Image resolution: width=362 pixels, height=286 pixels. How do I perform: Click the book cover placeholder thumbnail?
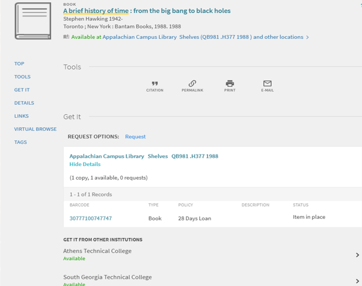(33, 21)
